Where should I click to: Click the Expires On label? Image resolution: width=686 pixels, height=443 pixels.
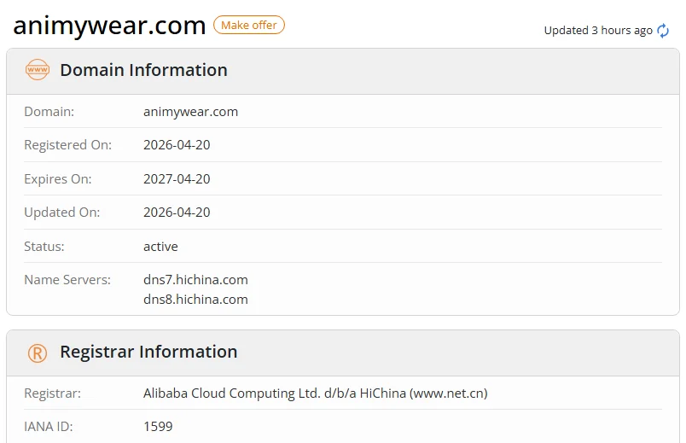(x=58, y=179)
